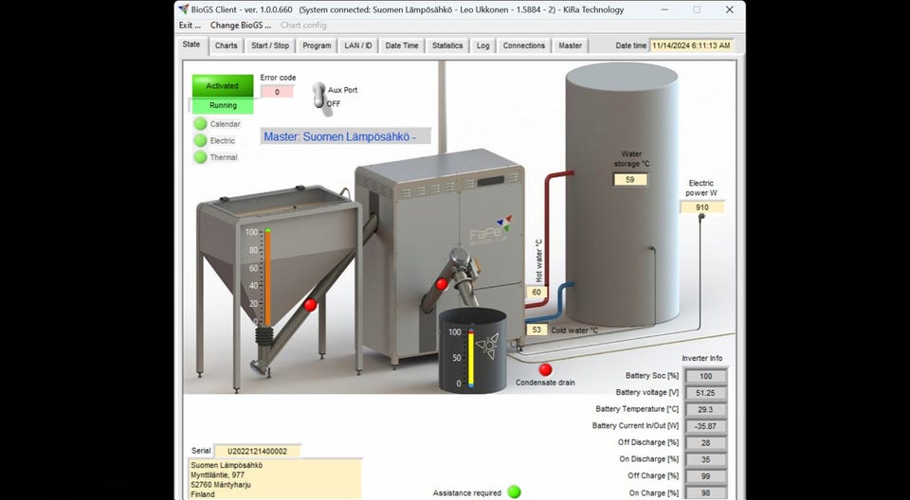Click the FaPe logo on the boiler
The image size is (910, 500).
[x=490, y=231]
